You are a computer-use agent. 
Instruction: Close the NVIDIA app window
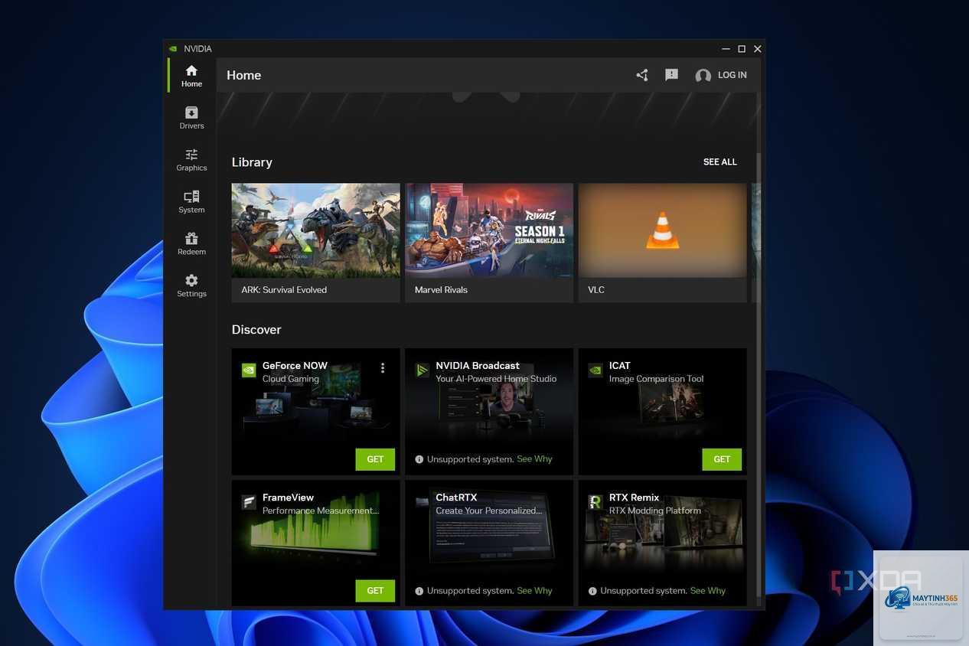pyautogui.click(x=757, y=49)
